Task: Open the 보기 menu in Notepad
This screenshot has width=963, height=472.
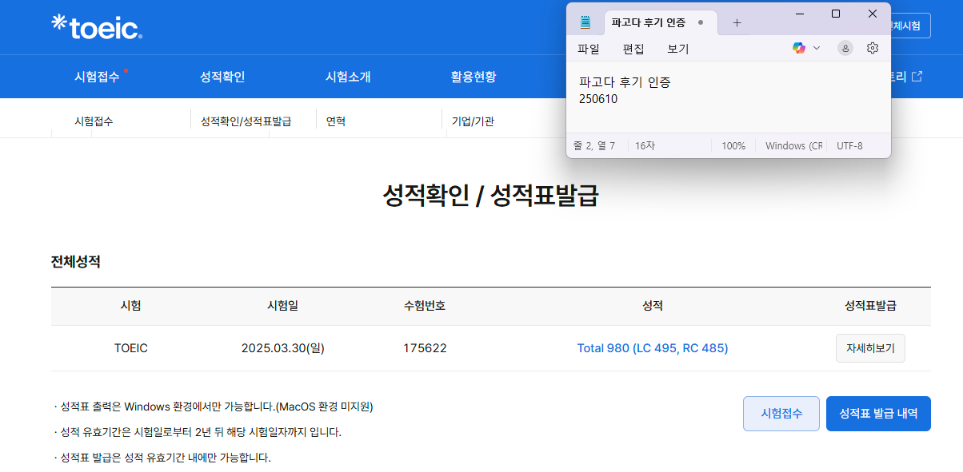Action: pyautogui.click(x=678, y=49)
